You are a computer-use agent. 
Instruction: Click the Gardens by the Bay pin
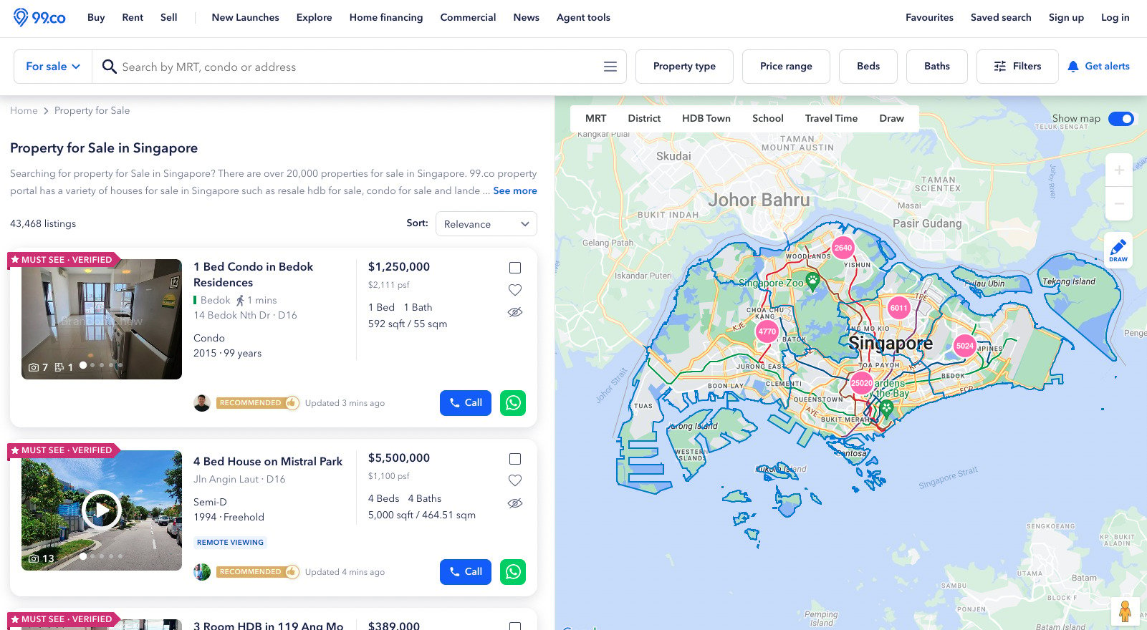coord(886,409)
